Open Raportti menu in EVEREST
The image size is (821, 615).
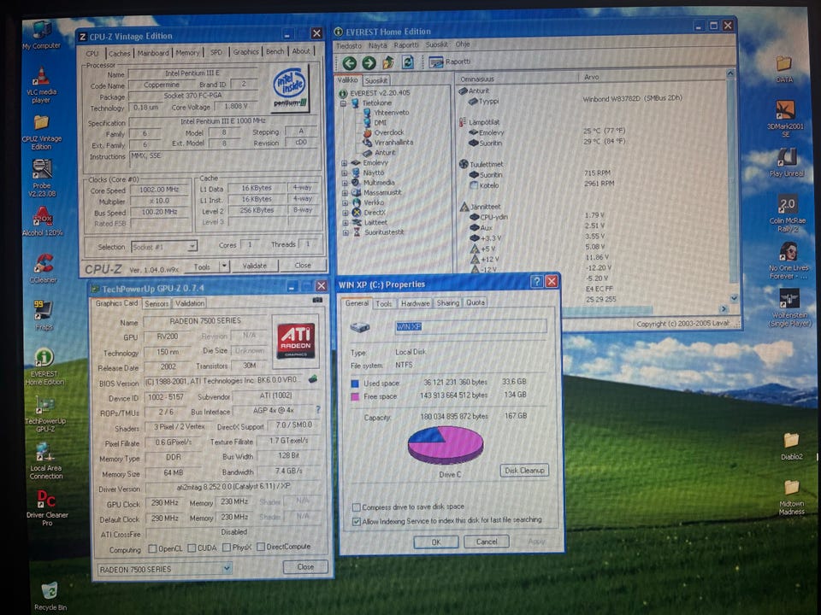[x=405, y=45]
